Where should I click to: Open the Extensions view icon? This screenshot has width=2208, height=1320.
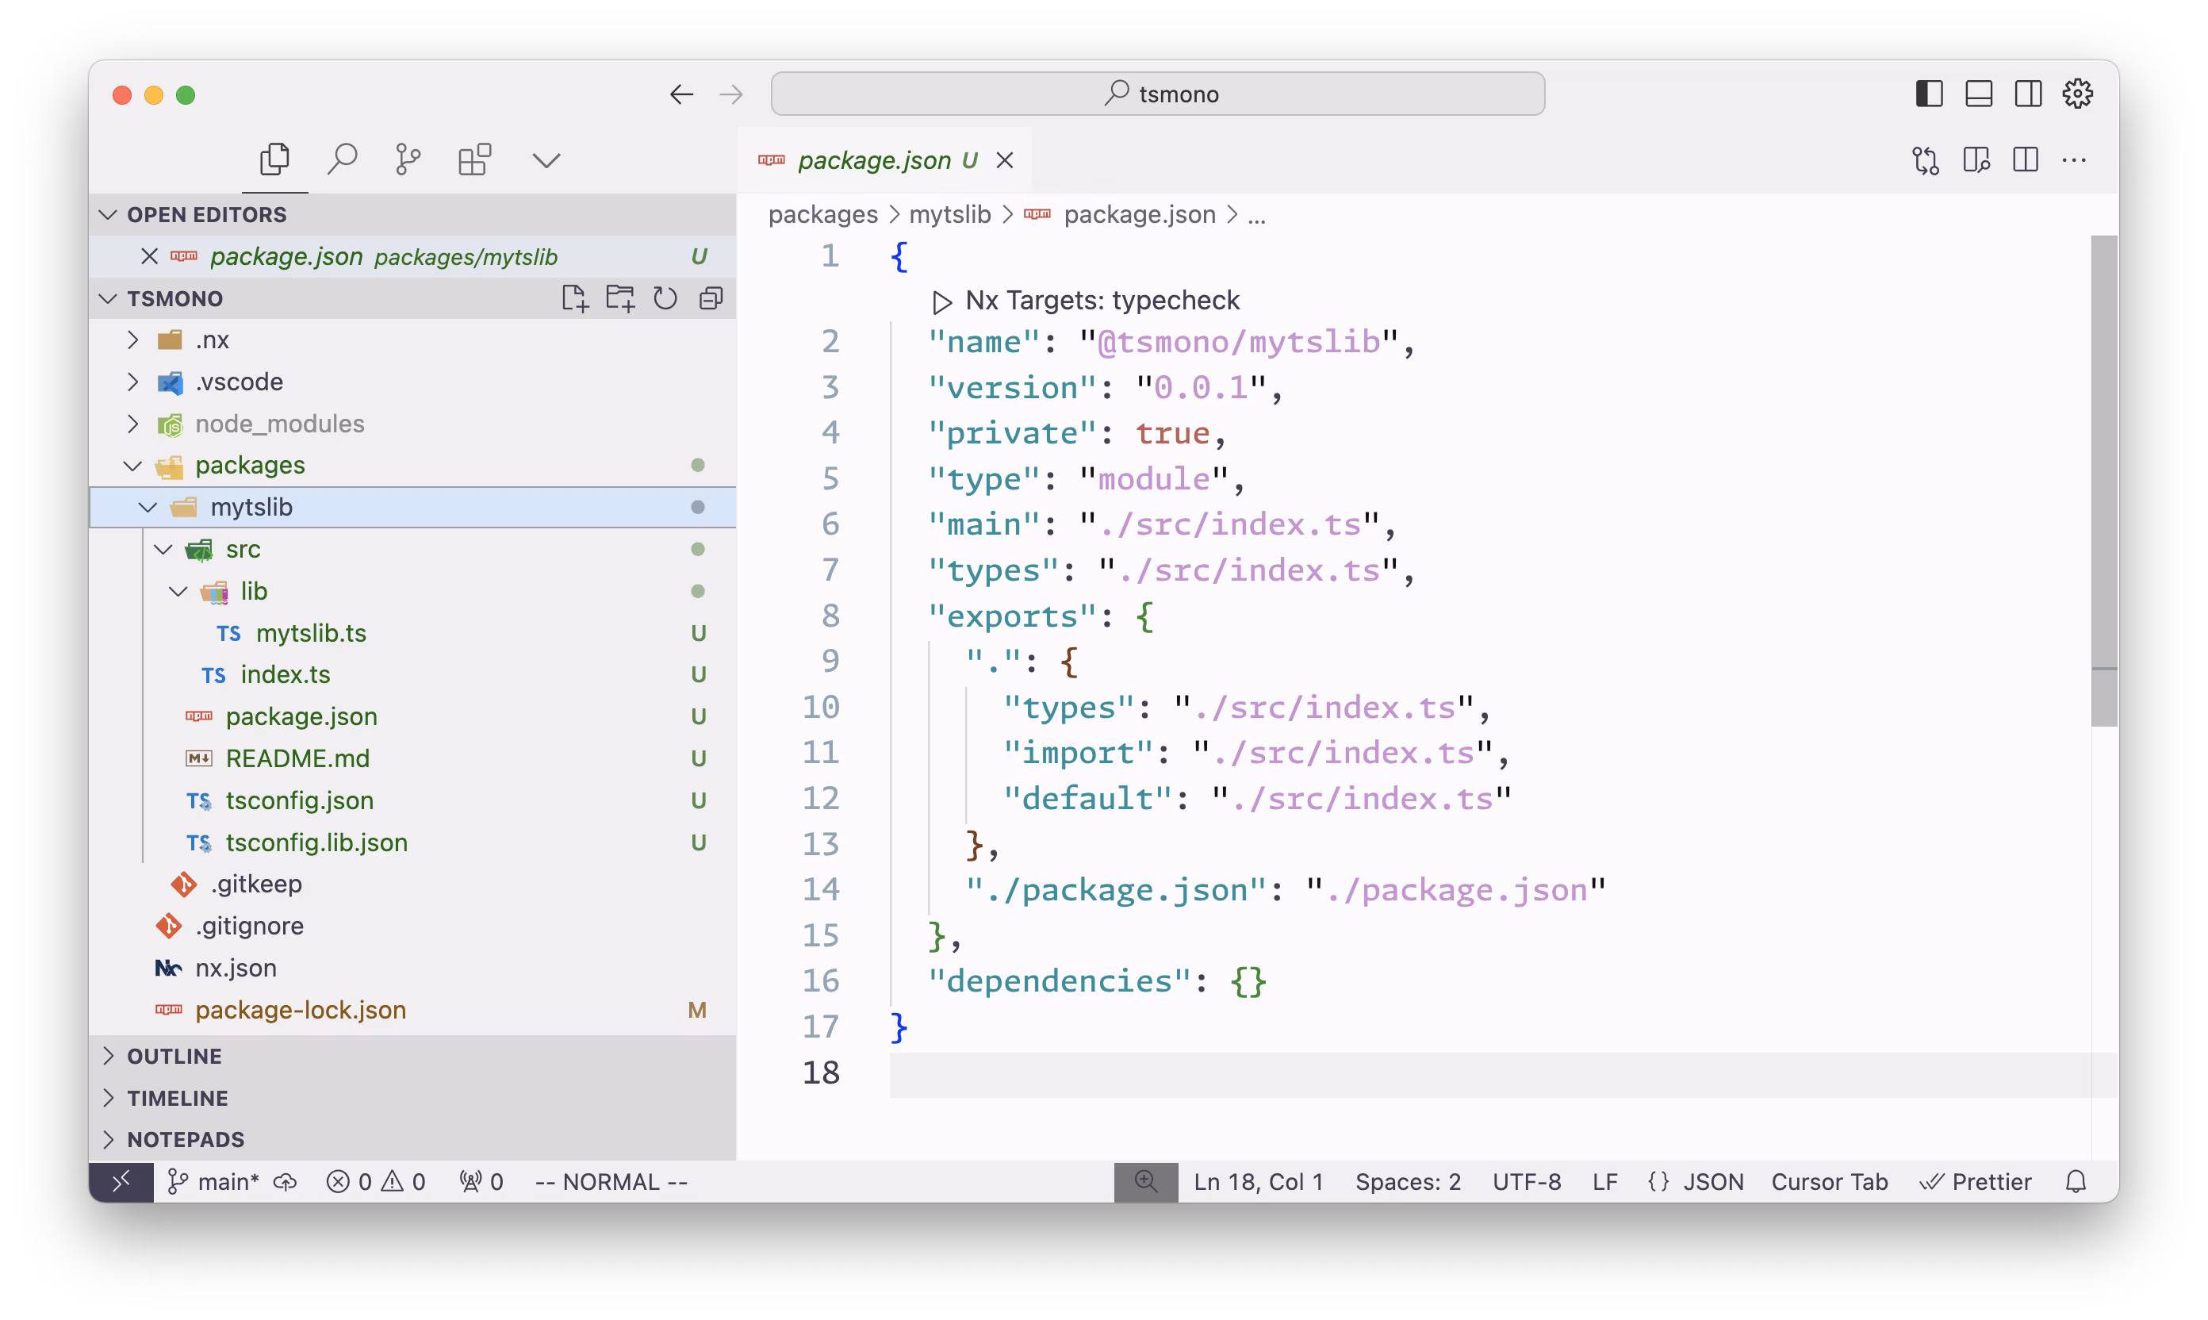coord(475,160)
